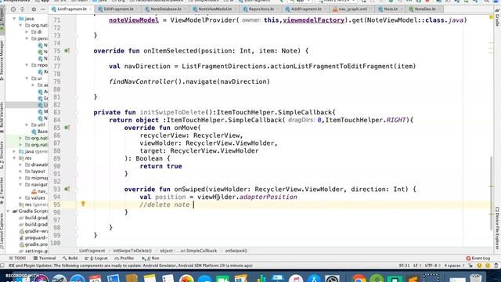
Task: Switch to the EditFragment.kt tab
Action: coord(118,9)
